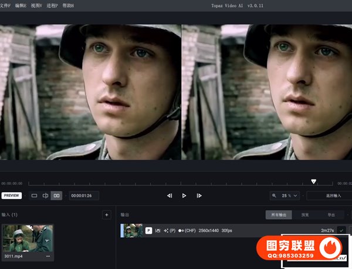This screenshot has height=269, width=352.
Task: Click the enhancement sparkle icon in output row
Action: click(x=167, y=231)
